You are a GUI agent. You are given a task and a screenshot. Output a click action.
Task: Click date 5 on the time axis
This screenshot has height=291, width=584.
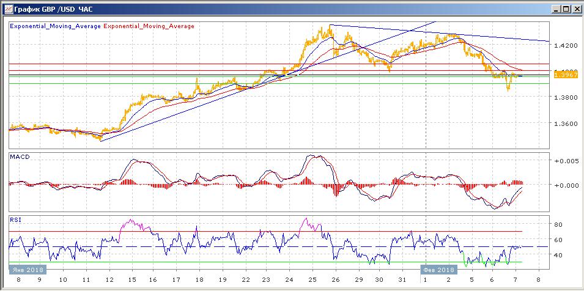point(472,280)
